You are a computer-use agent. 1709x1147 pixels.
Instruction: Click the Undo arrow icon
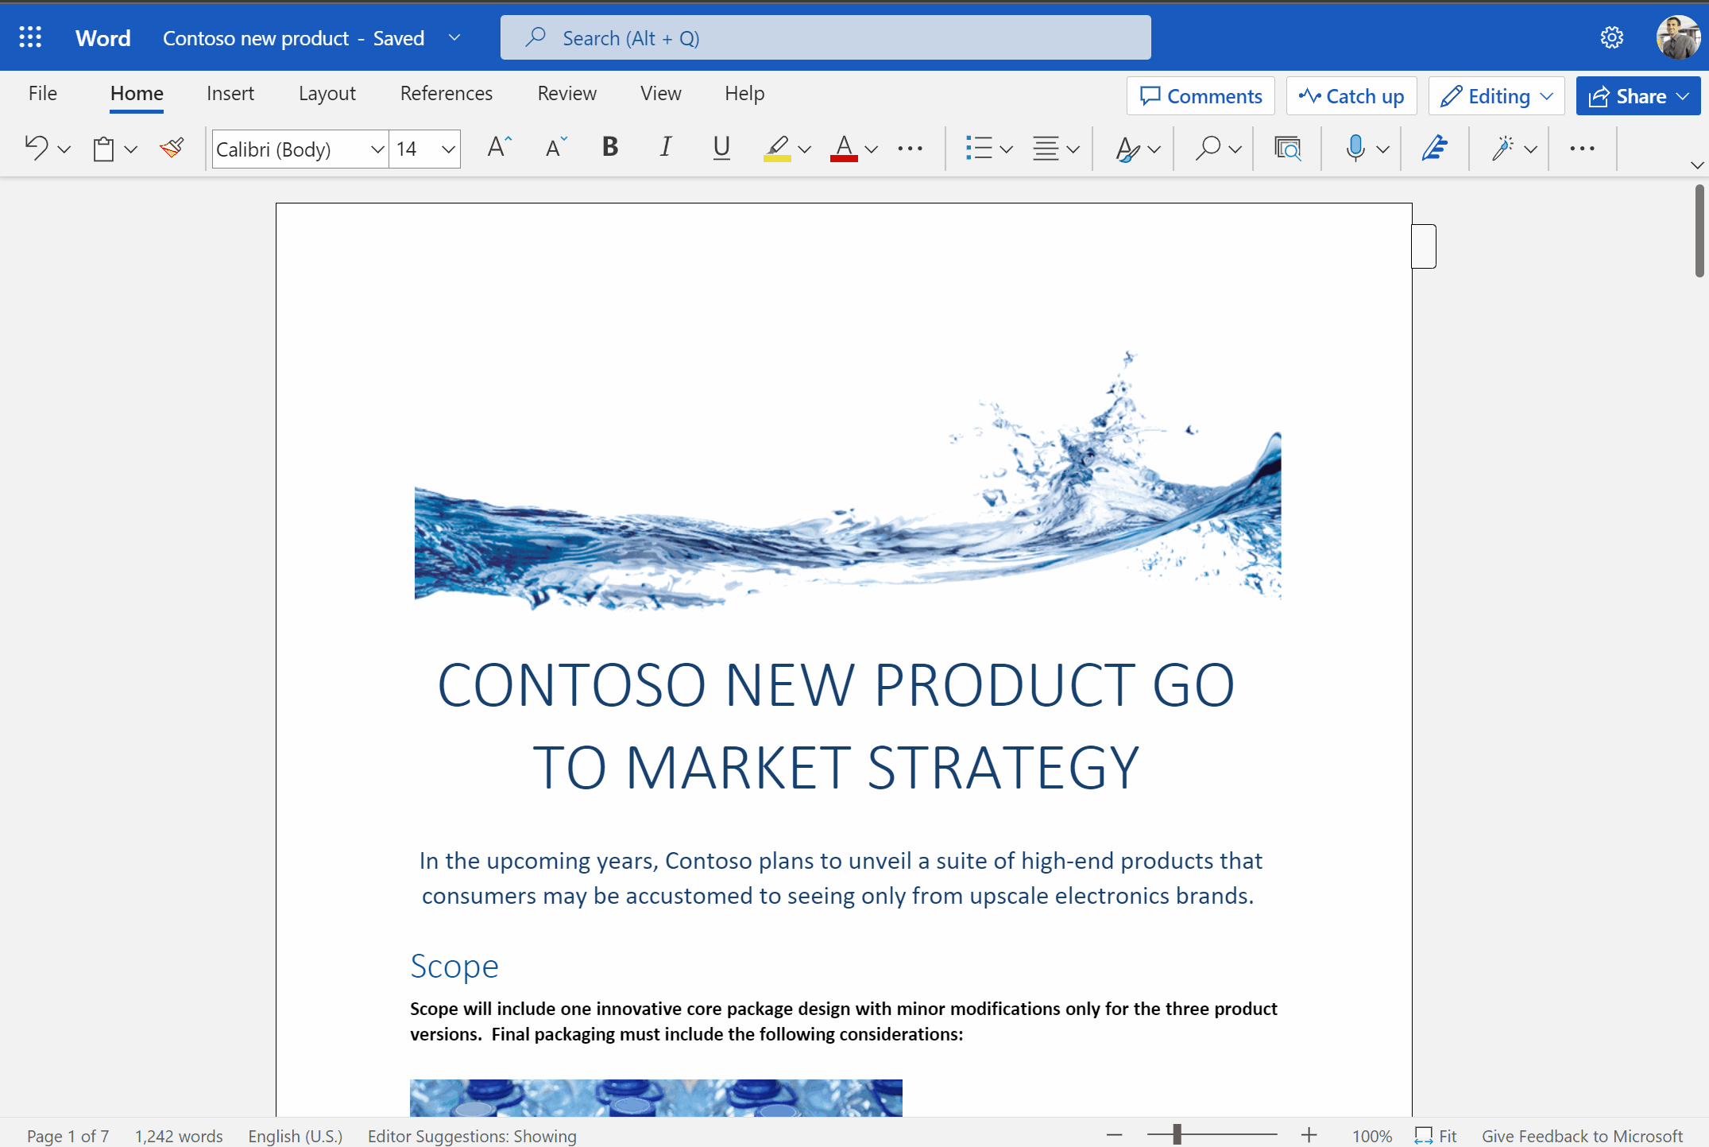click(x=37, y=148)
